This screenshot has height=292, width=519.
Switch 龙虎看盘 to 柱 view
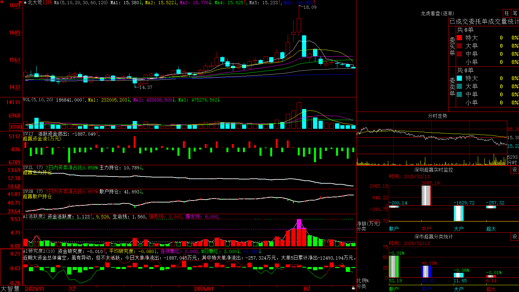[x=507, y=13]
